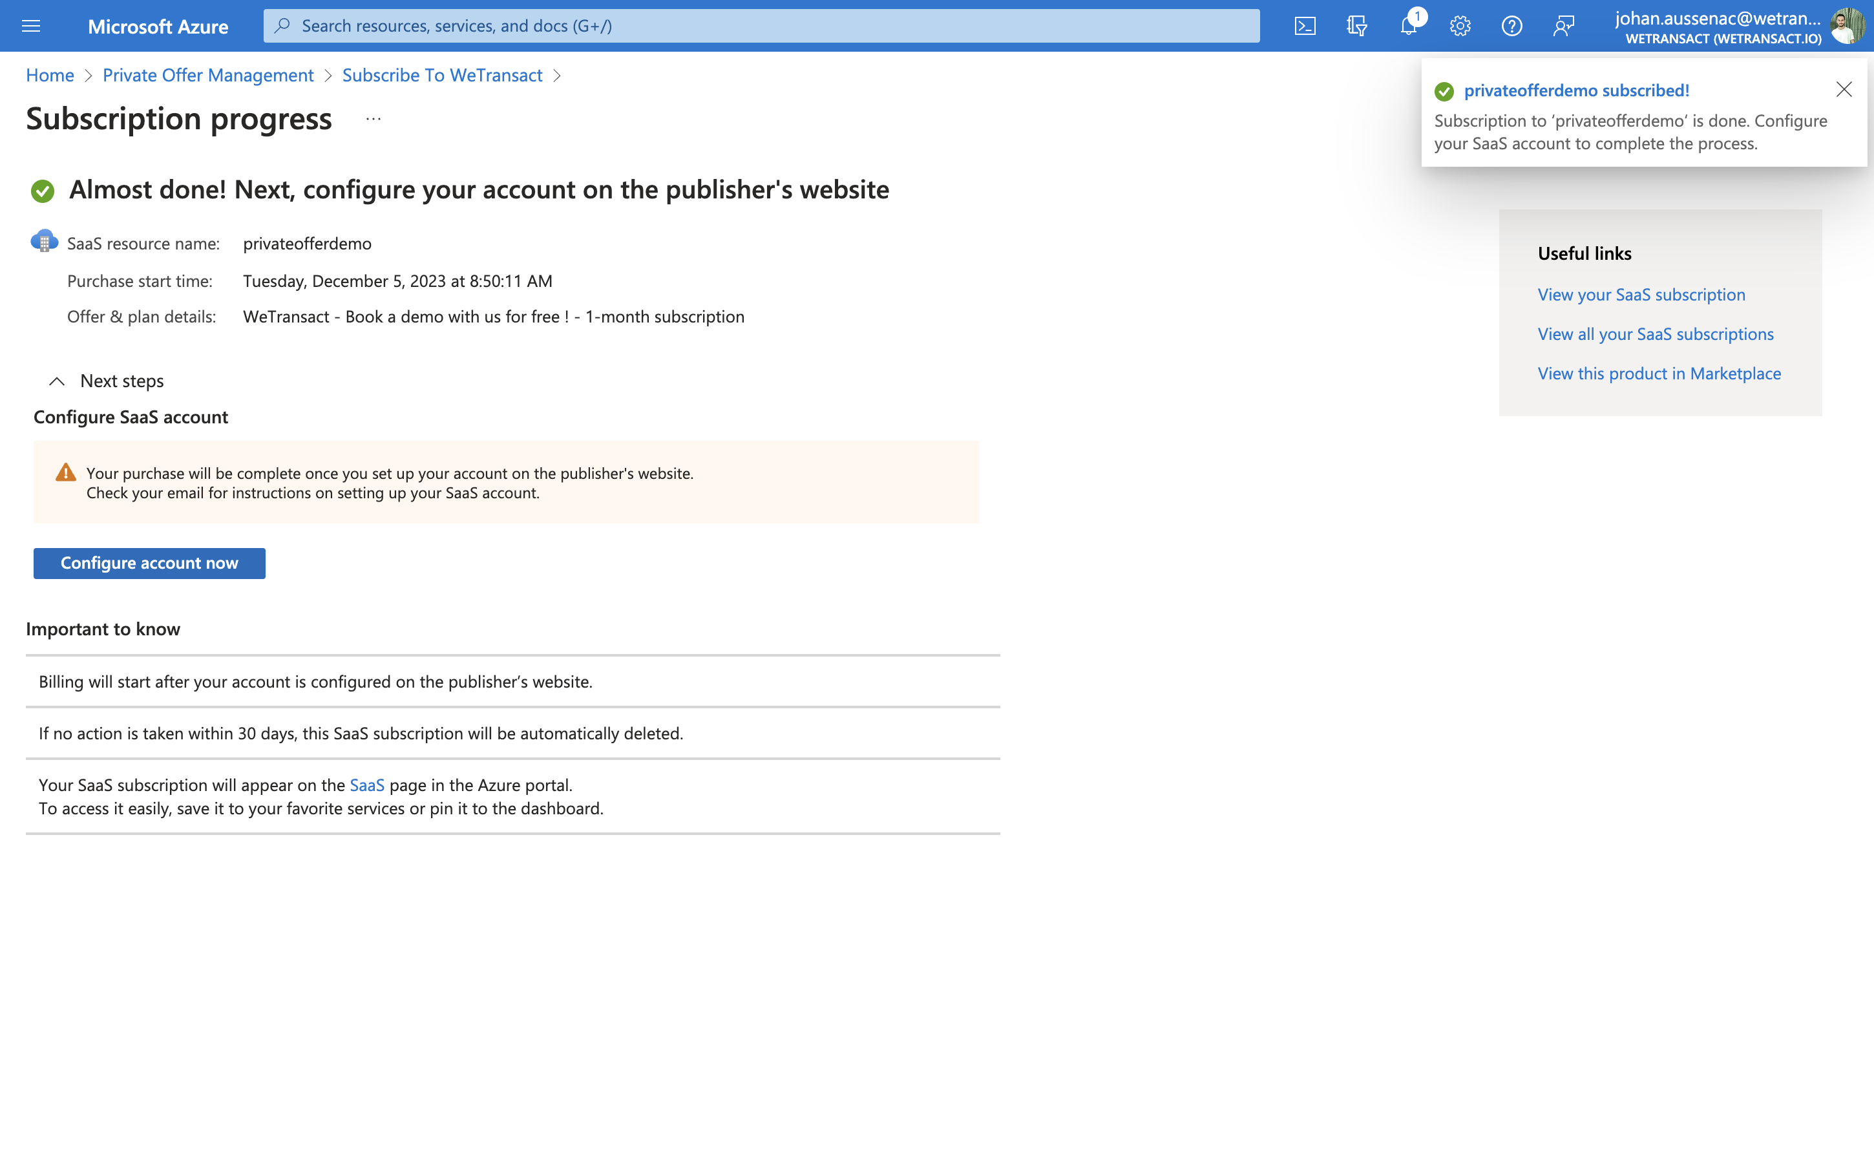Click the magnifier icon in the search box
This screenshot has height=1162, width=1874.
(x=283, y=26)
